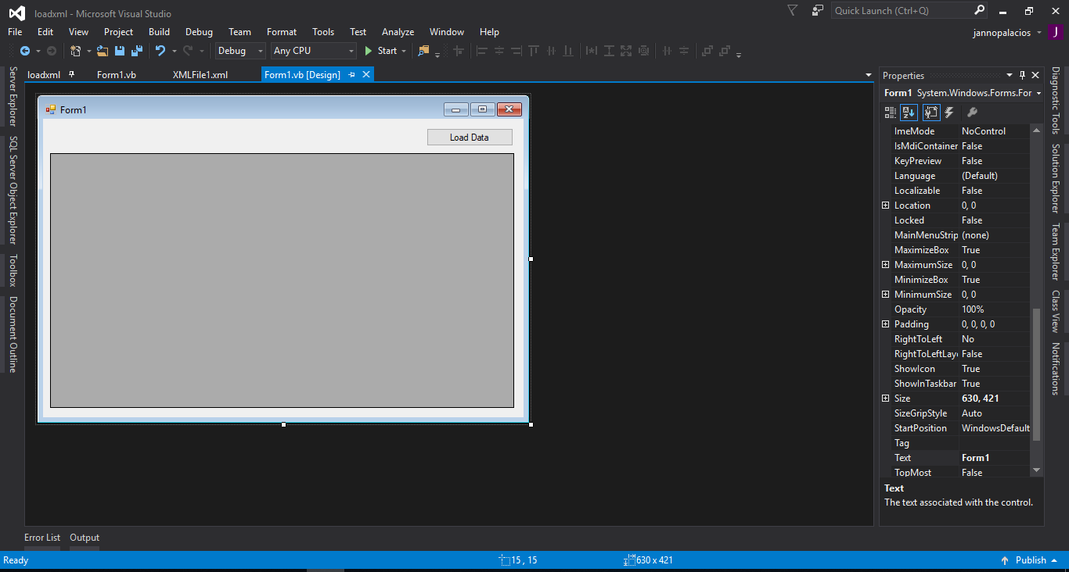Open the Properties window position dropdown arrow

(x=1010, y=75)
